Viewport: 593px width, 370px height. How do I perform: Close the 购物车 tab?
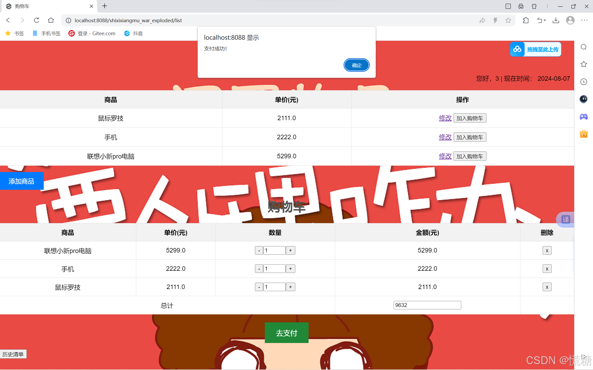click(x=91, y=6)
